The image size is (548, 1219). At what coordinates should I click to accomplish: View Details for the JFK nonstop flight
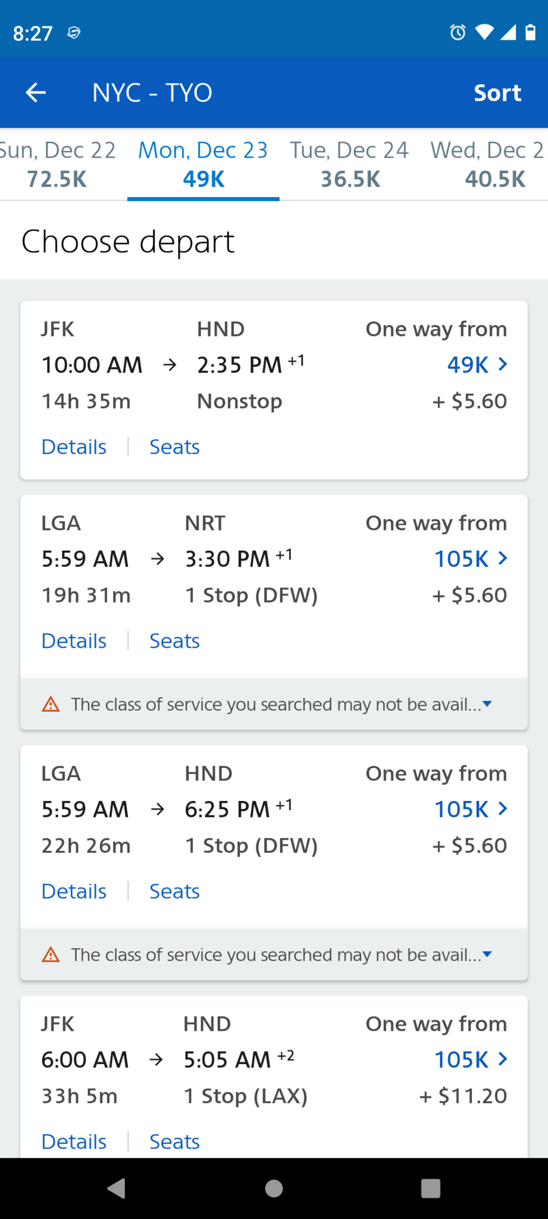point(74,447)
